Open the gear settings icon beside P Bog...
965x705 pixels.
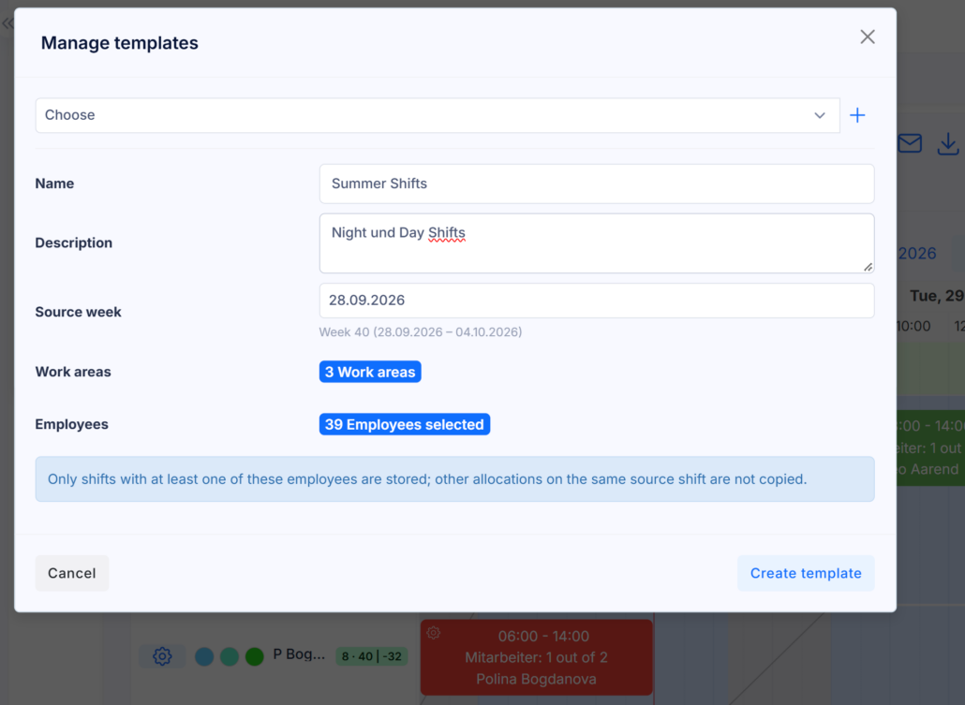[x=162, y=656]
